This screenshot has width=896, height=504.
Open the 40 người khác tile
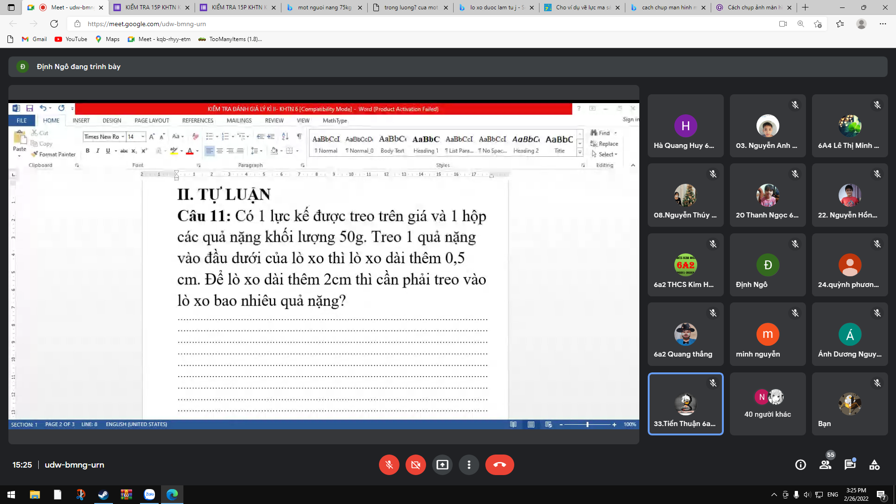[768, 404]
